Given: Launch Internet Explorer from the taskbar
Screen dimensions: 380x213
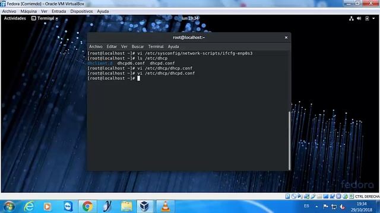Looking at the screenshot, I should pos(29,206).
